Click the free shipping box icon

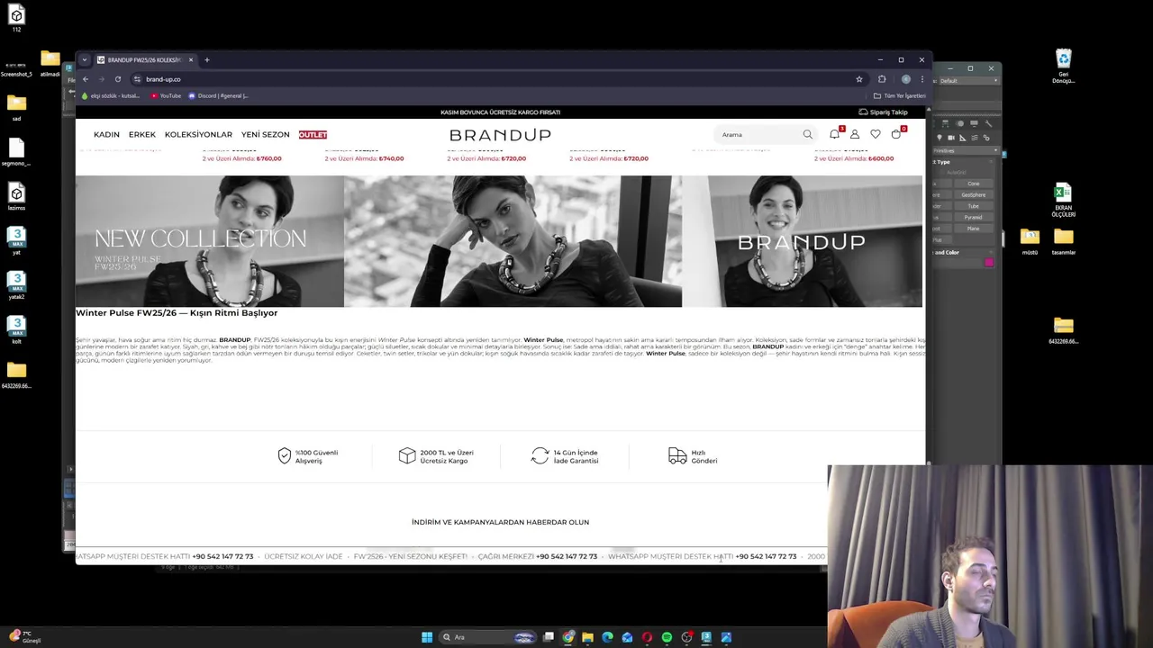(x=407, y=456)
